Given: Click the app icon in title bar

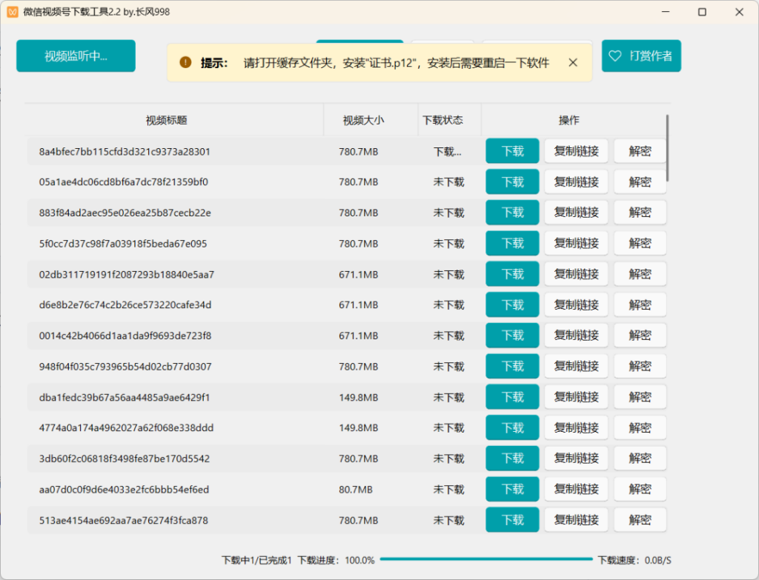Looking at the screenshot, I should pos(13,12).
